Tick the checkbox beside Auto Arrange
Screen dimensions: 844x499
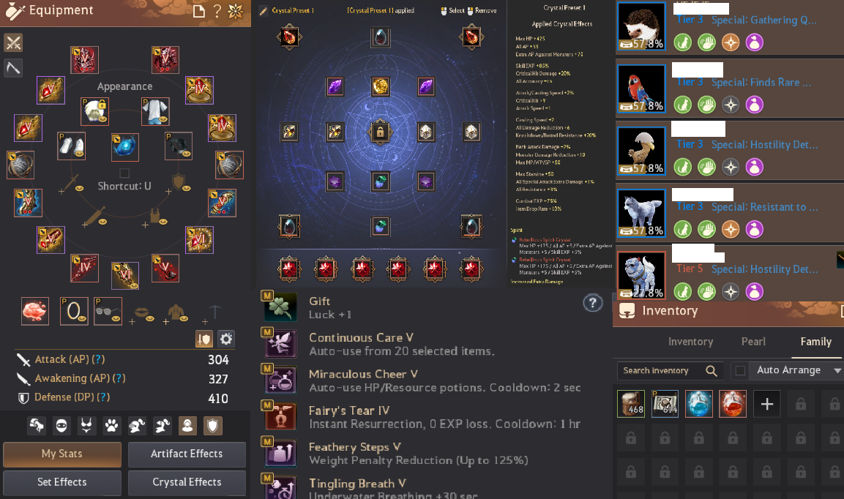pos(740,370)
